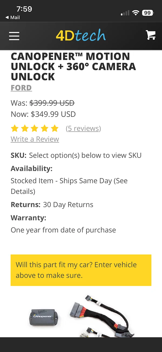The height and width of the screenshot is (352, 162).
Task: Tap the battery indicator showing 99
Action: pyautogui.click(x=148, y=13)
